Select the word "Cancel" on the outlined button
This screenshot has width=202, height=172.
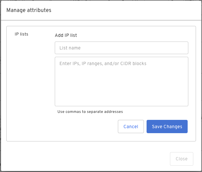tap(131, 127)
